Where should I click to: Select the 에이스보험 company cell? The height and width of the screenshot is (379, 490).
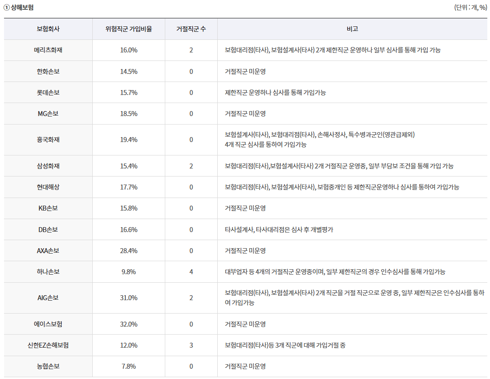tap(48, 324)
